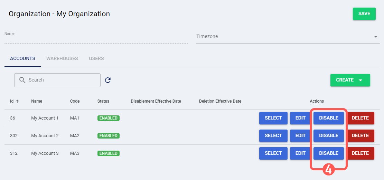Viewport: 384px width, 180px height.
Task: Delete My Account 2
Action: pyautogui.click(x=360, y=135)
